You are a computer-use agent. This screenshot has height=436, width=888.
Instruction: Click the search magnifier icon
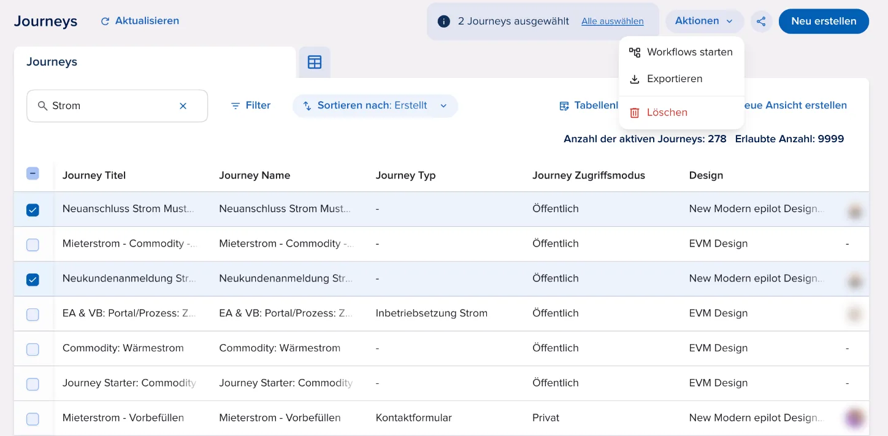click(x=42, y=106)
